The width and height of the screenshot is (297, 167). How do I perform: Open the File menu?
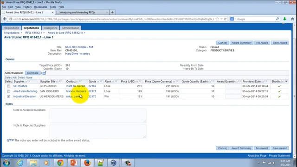click(4, 7)
